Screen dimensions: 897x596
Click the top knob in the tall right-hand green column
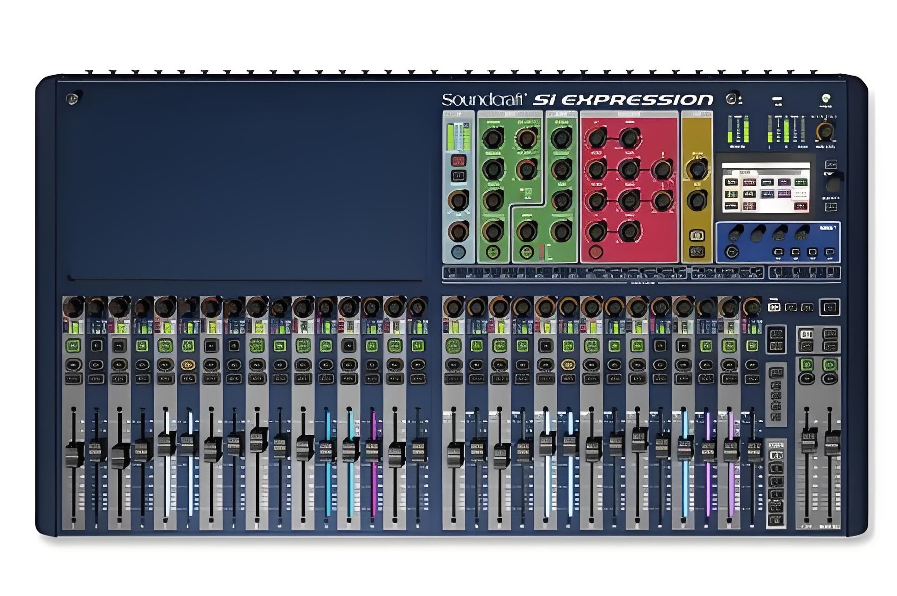(x=561, y=137)
